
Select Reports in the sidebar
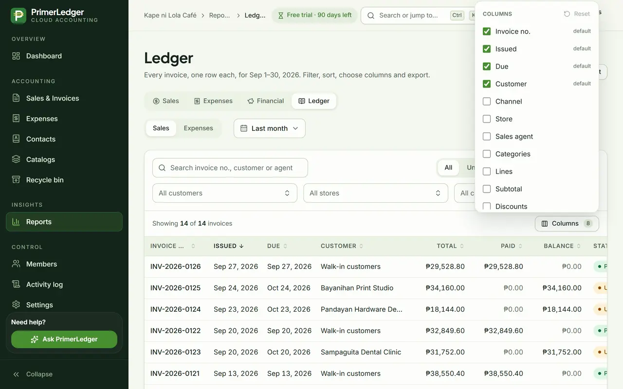64,222
